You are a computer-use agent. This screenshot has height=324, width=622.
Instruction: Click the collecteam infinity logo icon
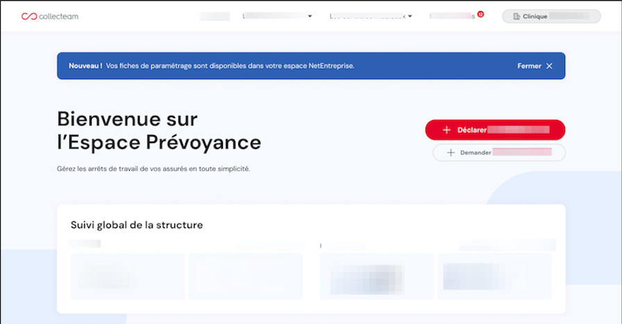[28, 16]
